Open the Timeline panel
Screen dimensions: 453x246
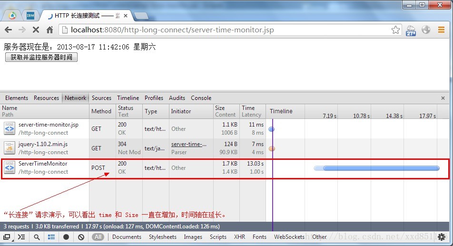pyautogui.click(x=128, y=98)
